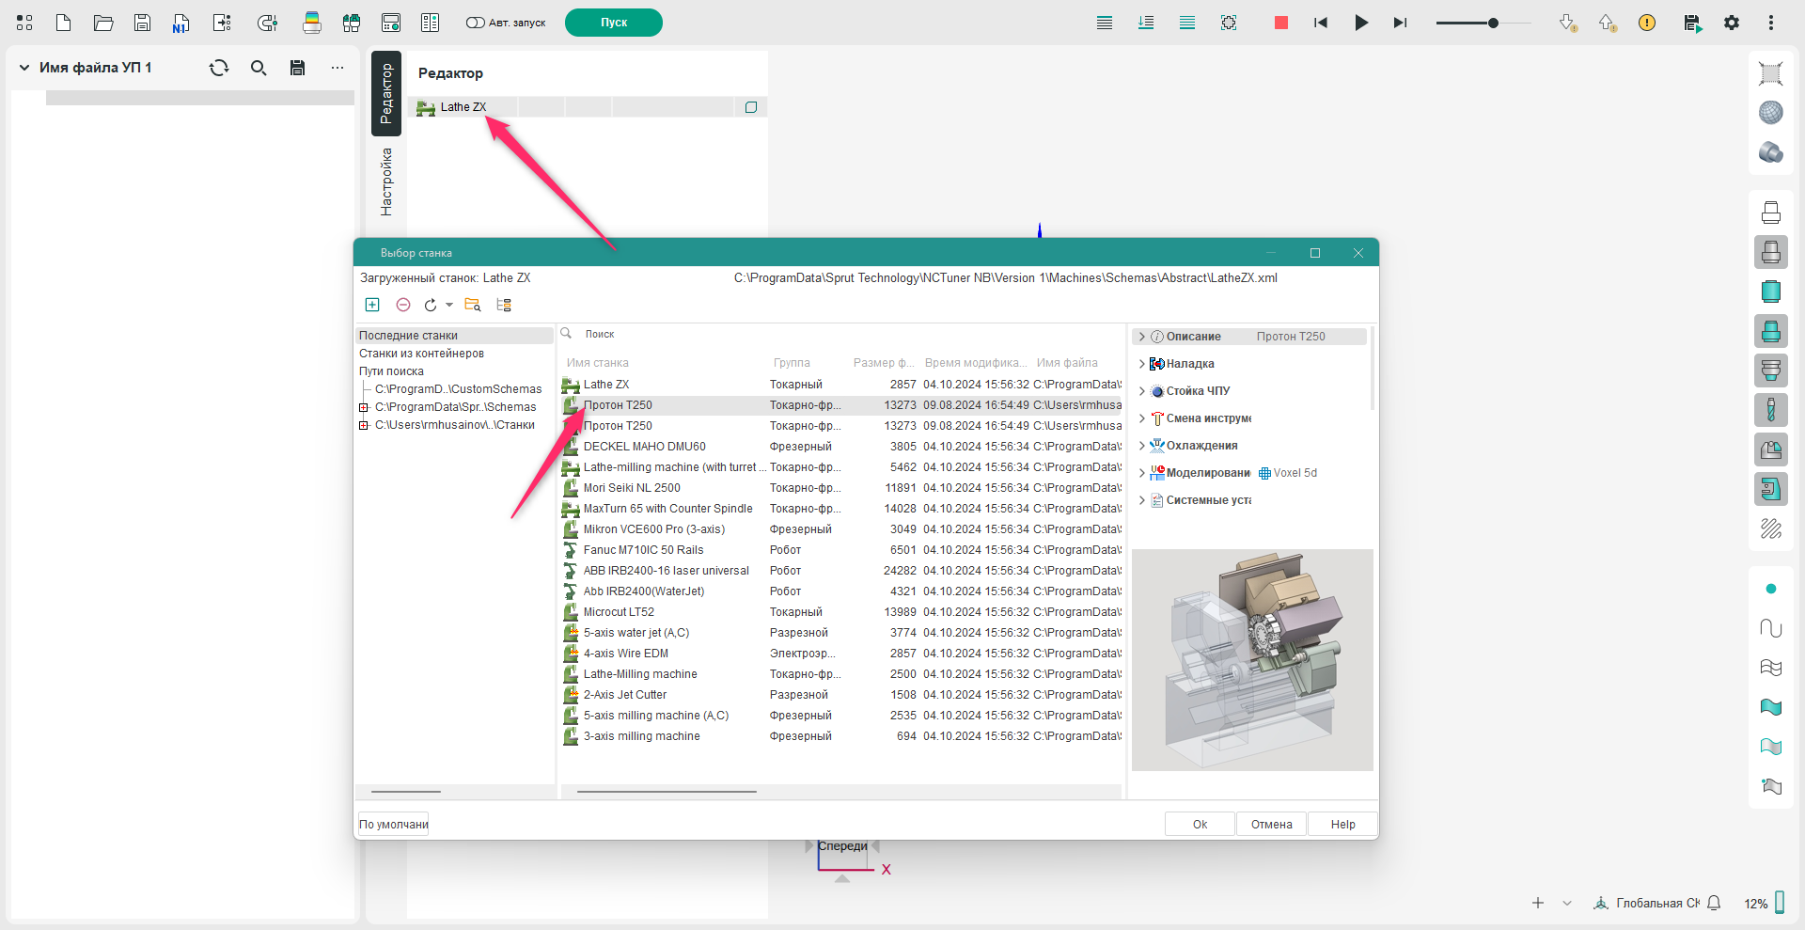Toggle the Авт. запуск switch
The image size is (1805, 930).
tap(476, 23)
